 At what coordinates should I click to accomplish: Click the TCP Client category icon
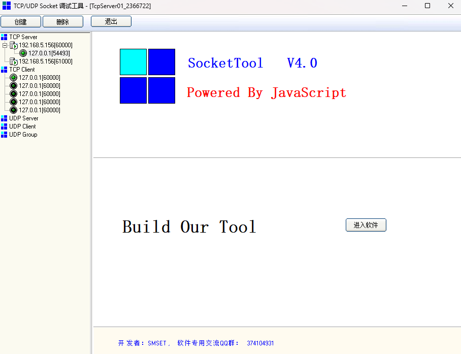point(4,70)
